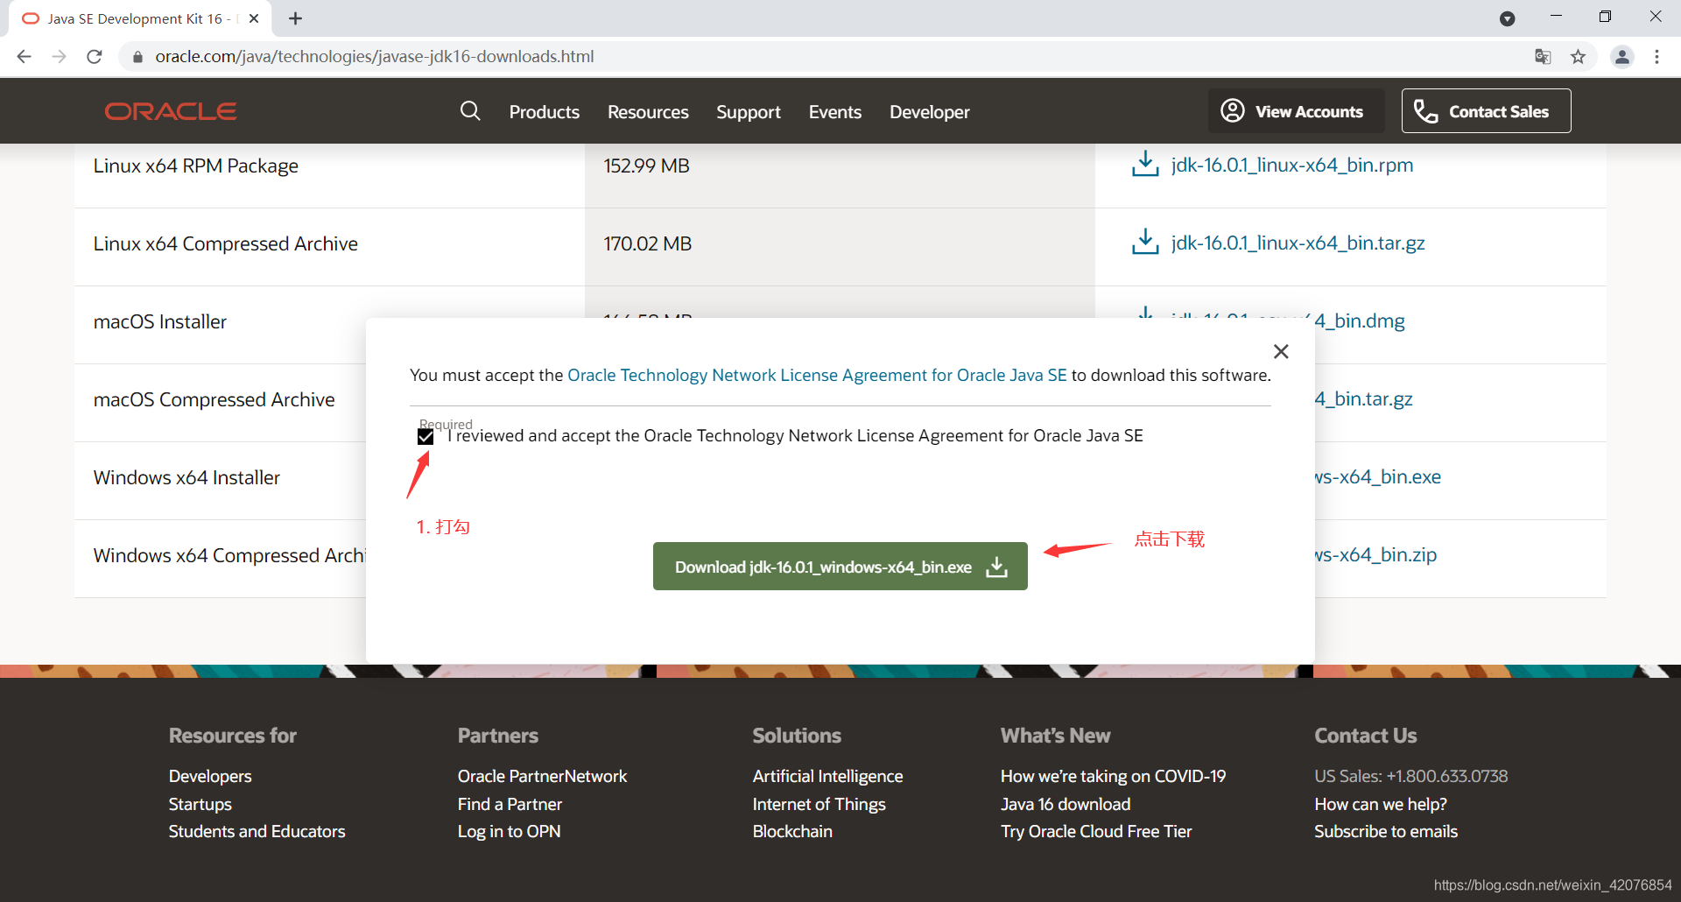Click Subscribe to emails link
The width and height of the screenshot is (1681, 902).
pyautogui.click(x=1386, y=831)
